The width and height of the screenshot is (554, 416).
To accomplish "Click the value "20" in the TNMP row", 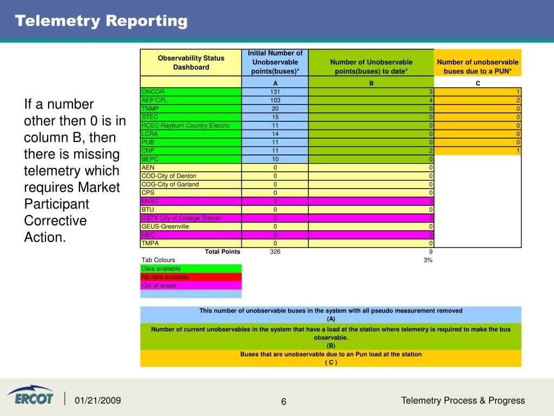I will pos(275,108).
